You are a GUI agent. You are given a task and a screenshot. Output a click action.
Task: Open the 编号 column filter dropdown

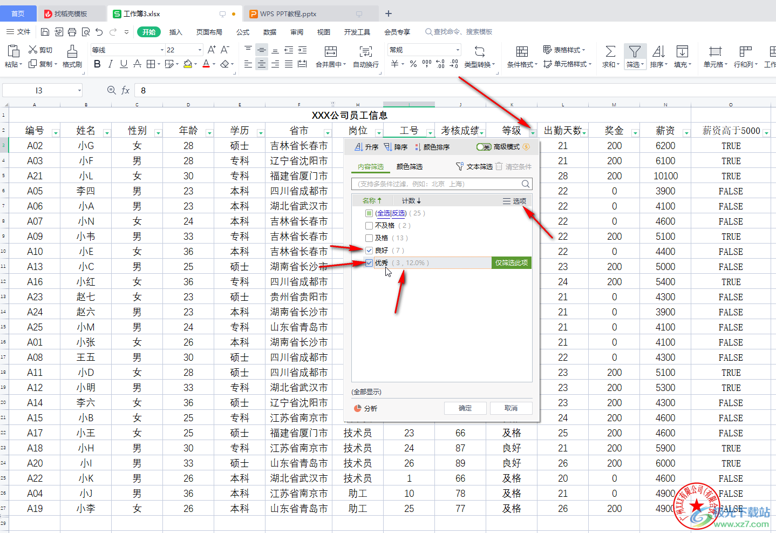[56, 133]
